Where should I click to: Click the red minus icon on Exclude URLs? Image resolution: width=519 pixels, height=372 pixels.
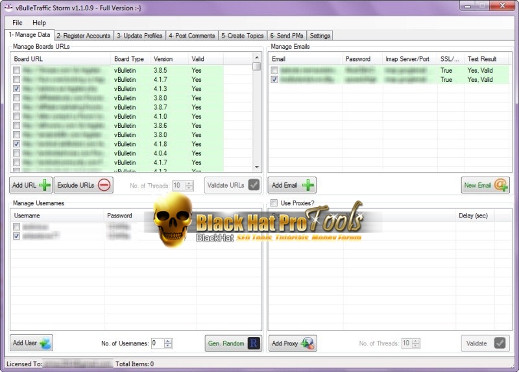(104, 185)
